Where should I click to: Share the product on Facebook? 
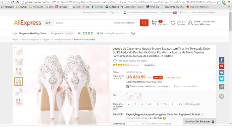(221, 60)
